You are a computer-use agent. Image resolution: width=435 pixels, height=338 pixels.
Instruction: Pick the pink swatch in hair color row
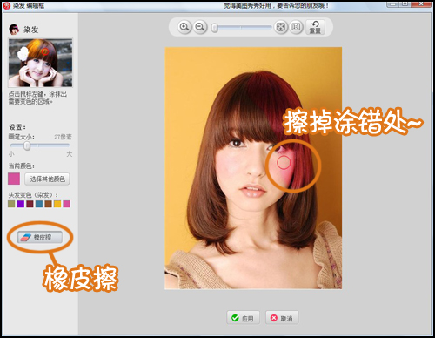tap(67, 204)
